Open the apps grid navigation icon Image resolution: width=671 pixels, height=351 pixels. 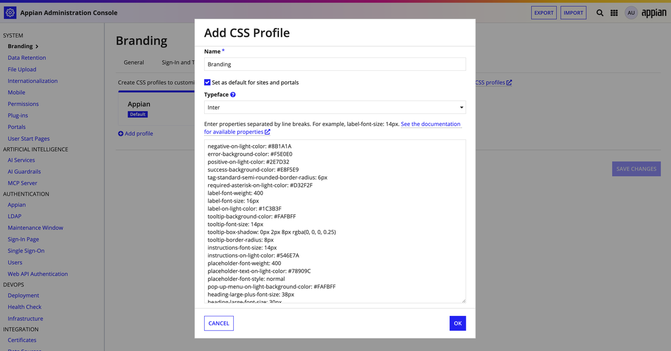(x=614, y=13)
